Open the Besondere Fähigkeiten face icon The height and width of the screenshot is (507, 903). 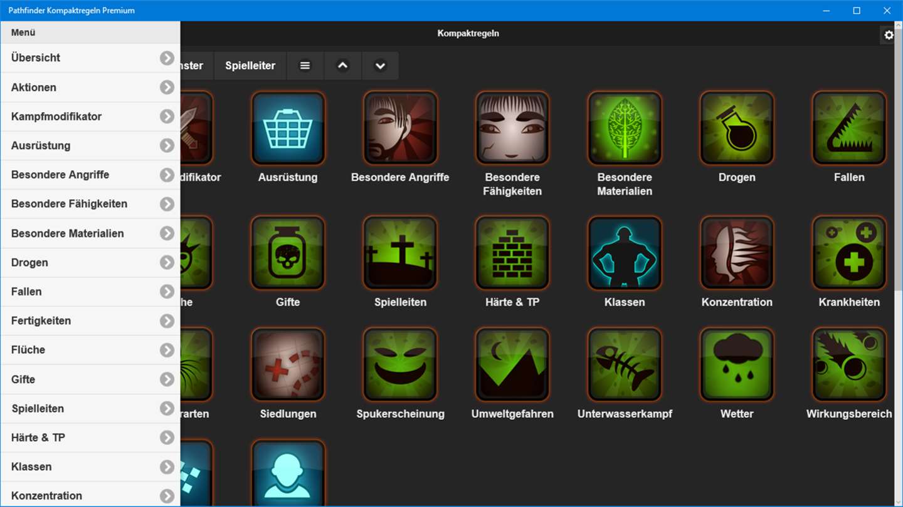(x=512, y=128)
